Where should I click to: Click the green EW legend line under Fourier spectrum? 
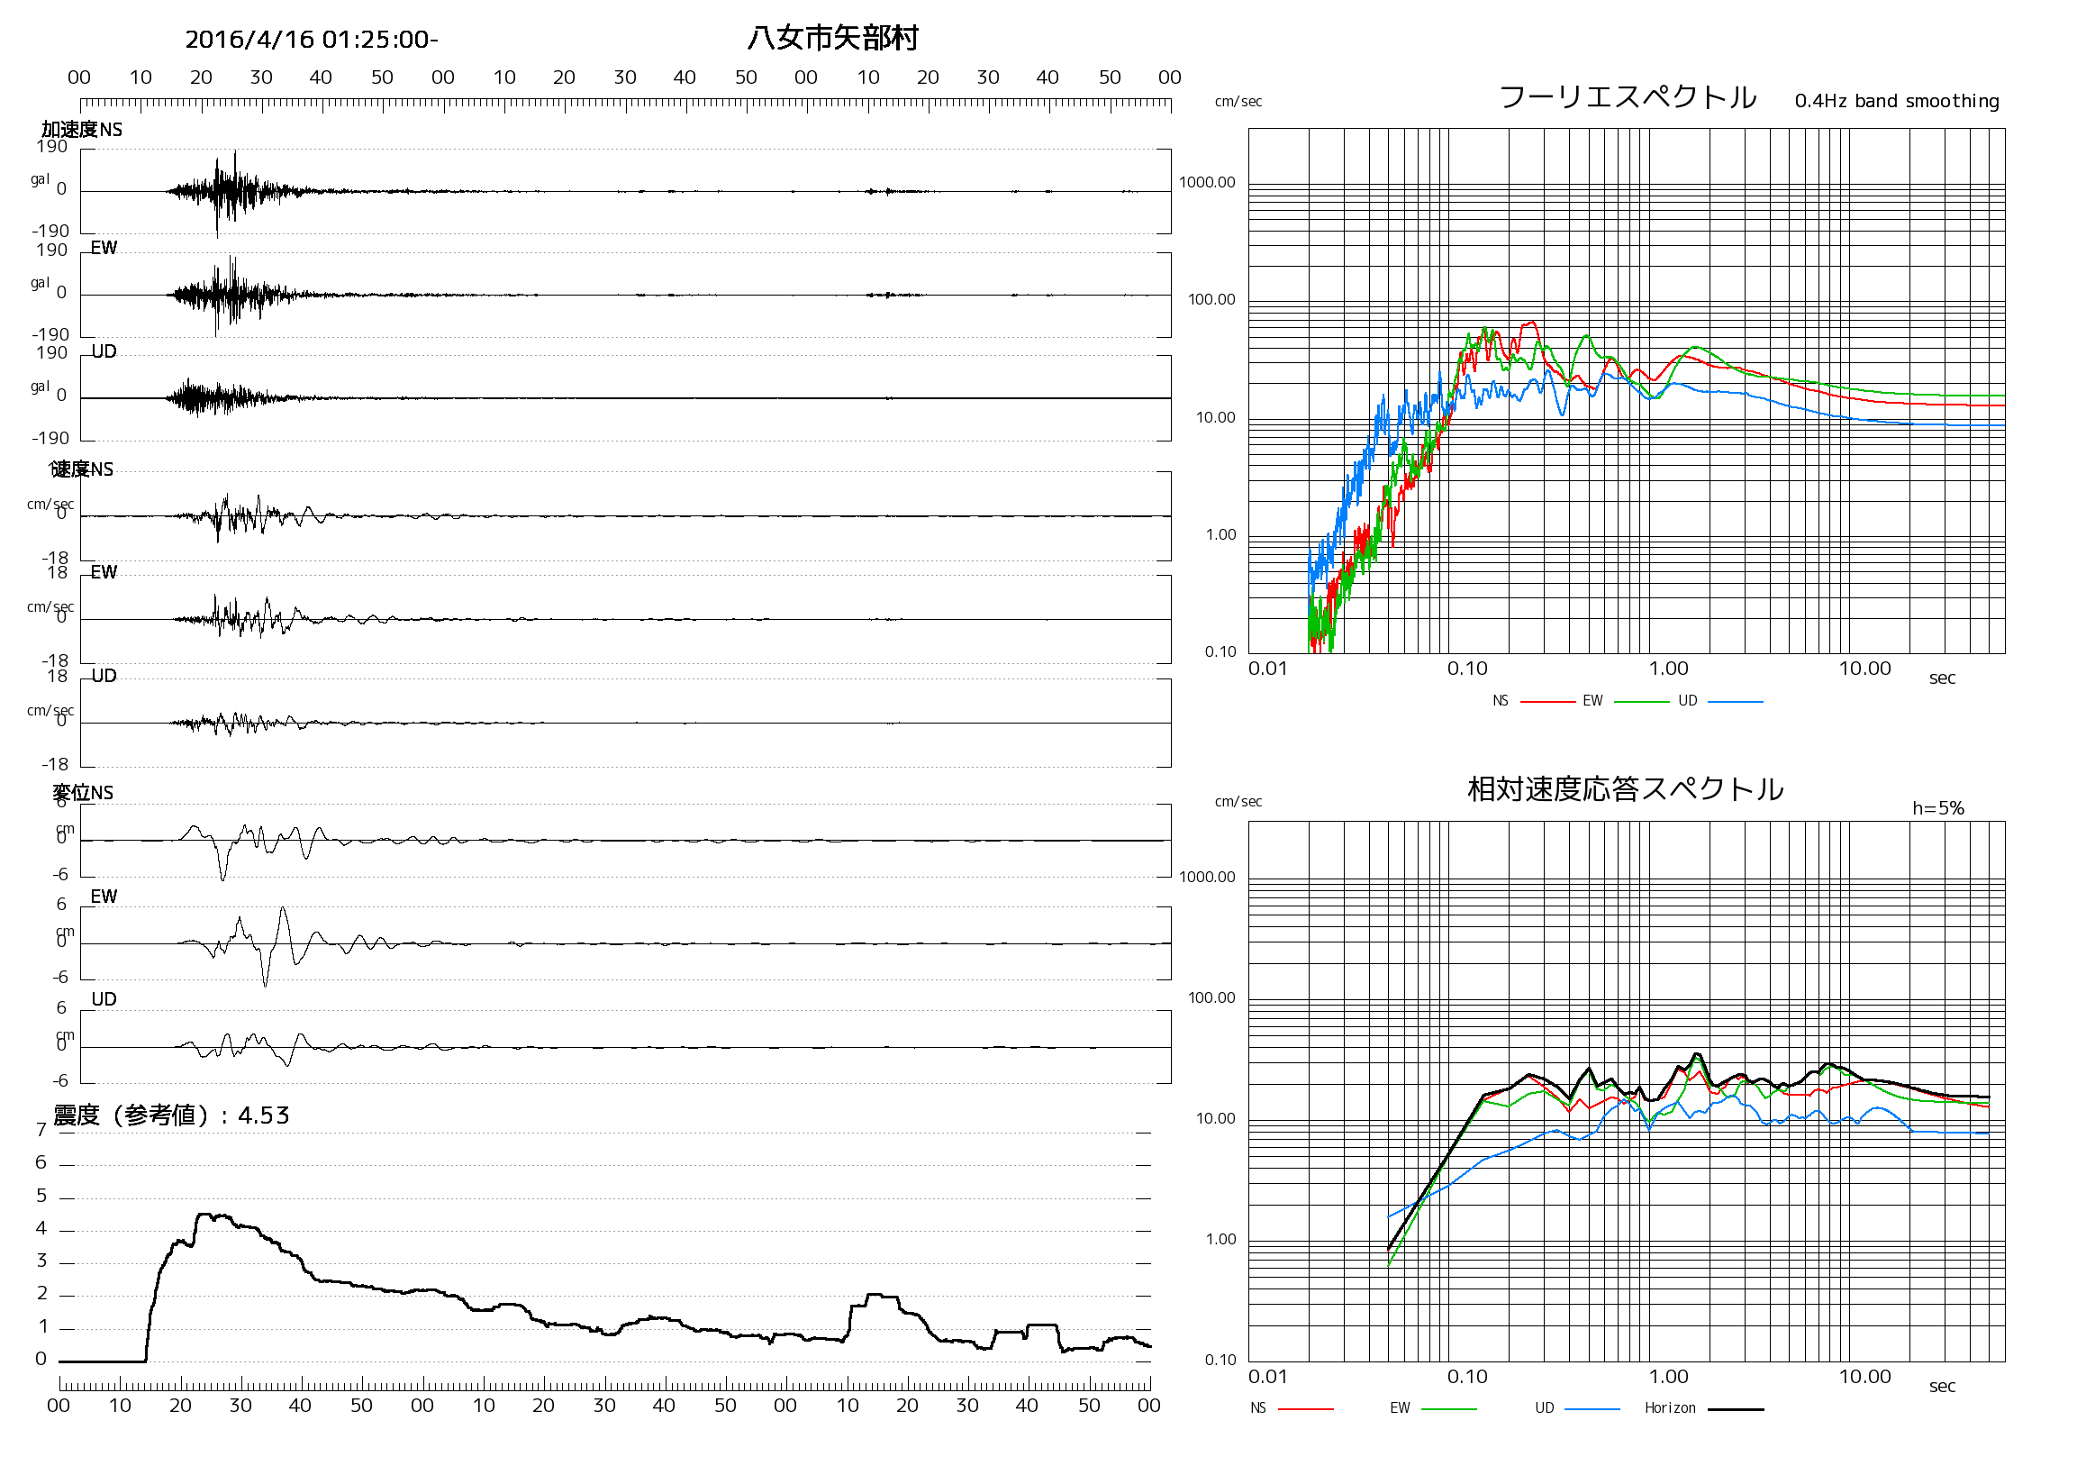[x=1641, y=703]
